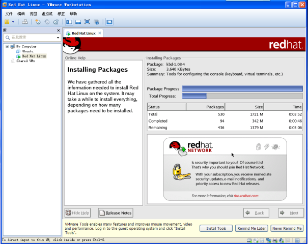Open the Release Notes
The width and height of the screenshot is (308, 244).
(x=116, y=213)
